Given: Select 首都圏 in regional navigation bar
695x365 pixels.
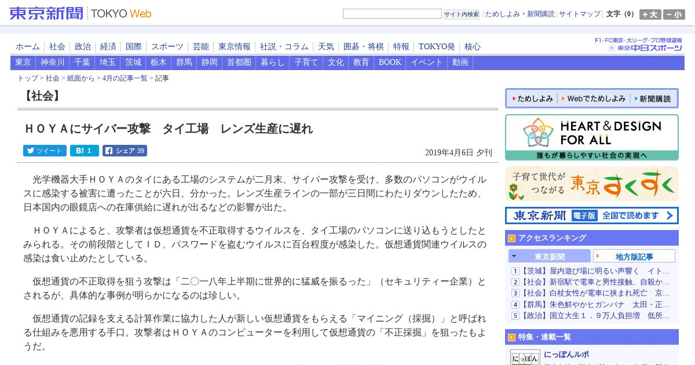Looking at the screenshot, I should click(x=239, y=63).
